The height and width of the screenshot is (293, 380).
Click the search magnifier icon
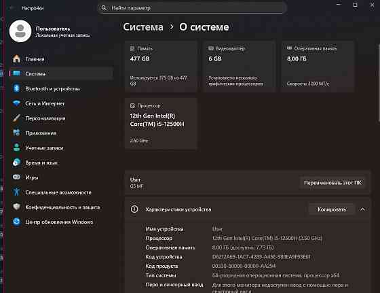[104, 8]
